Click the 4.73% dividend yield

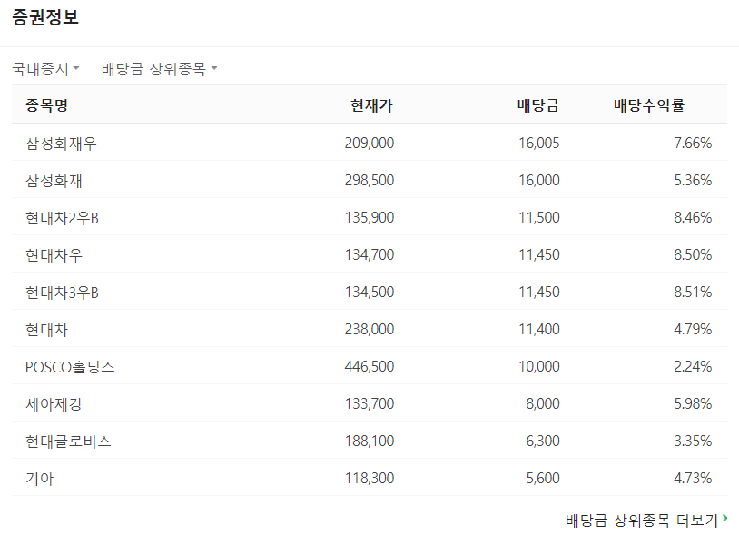(693, 478)
